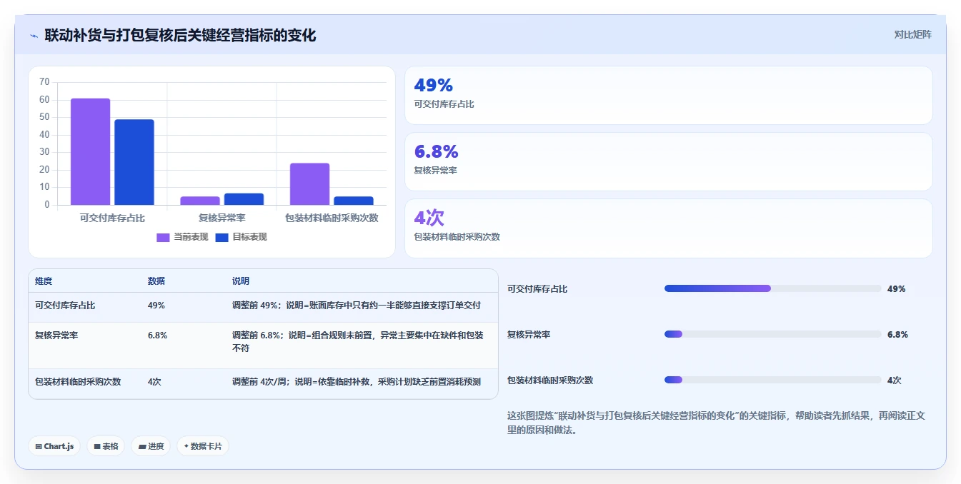The image size is (961, 484).
Task: Click the 进度 tag chip
Action: tap(151, 446)
